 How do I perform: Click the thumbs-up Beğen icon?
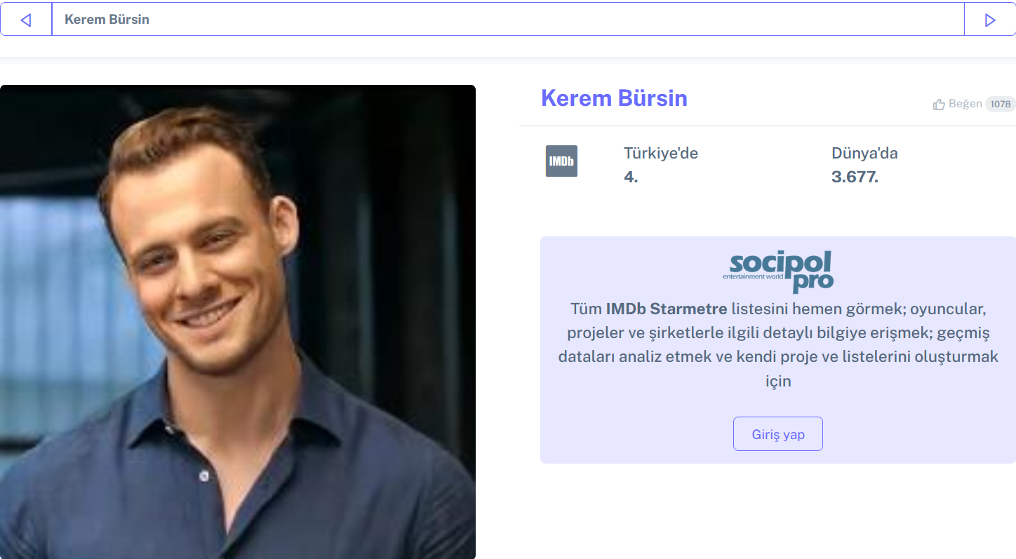pos(939,105)
